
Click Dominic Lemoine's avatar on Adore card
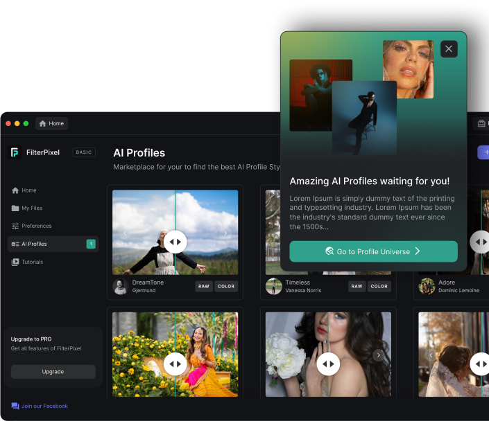(x=427, y=286)
